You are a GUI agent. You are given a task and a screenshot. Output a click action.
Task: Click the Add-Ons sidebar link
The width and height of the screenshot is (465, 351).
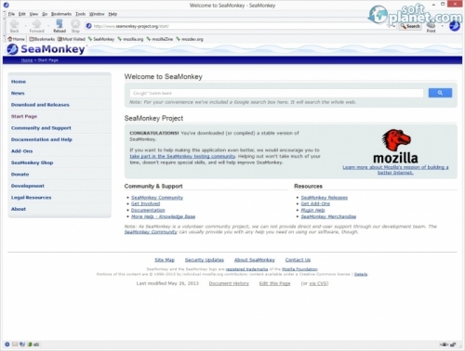pos(21,151)
